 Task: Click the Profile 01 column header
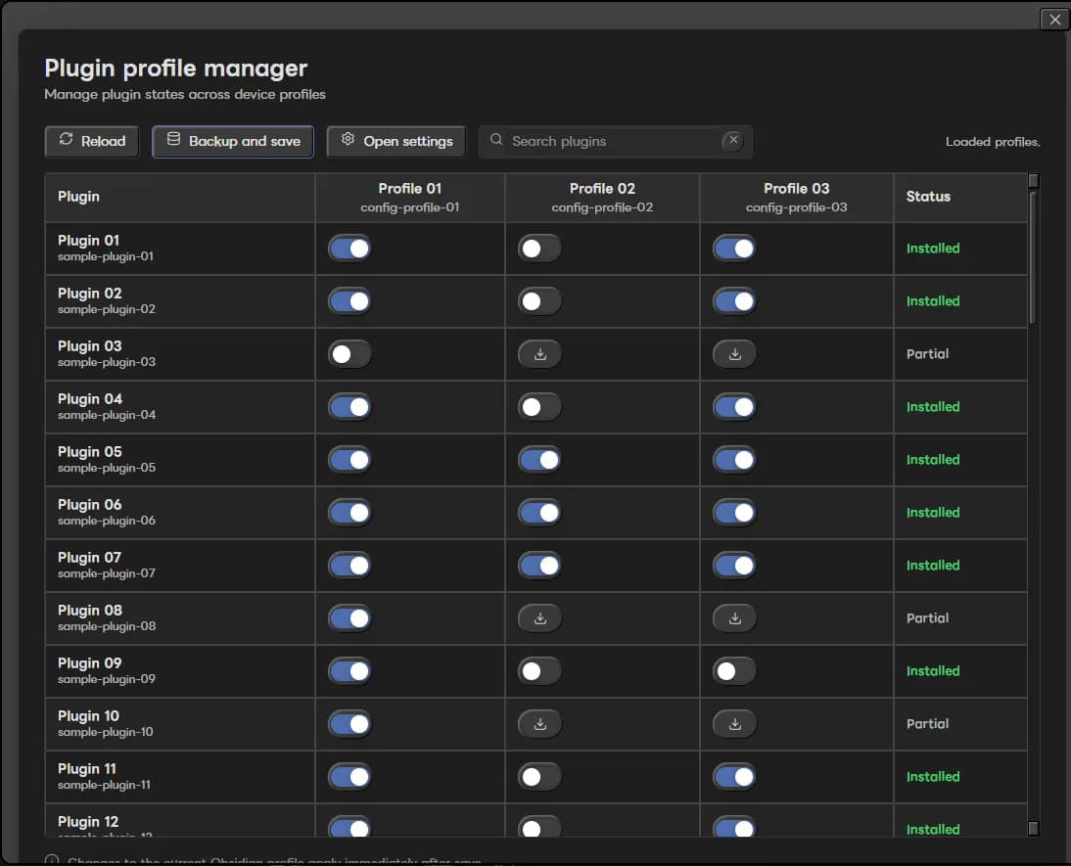click(x=410, y=198)
